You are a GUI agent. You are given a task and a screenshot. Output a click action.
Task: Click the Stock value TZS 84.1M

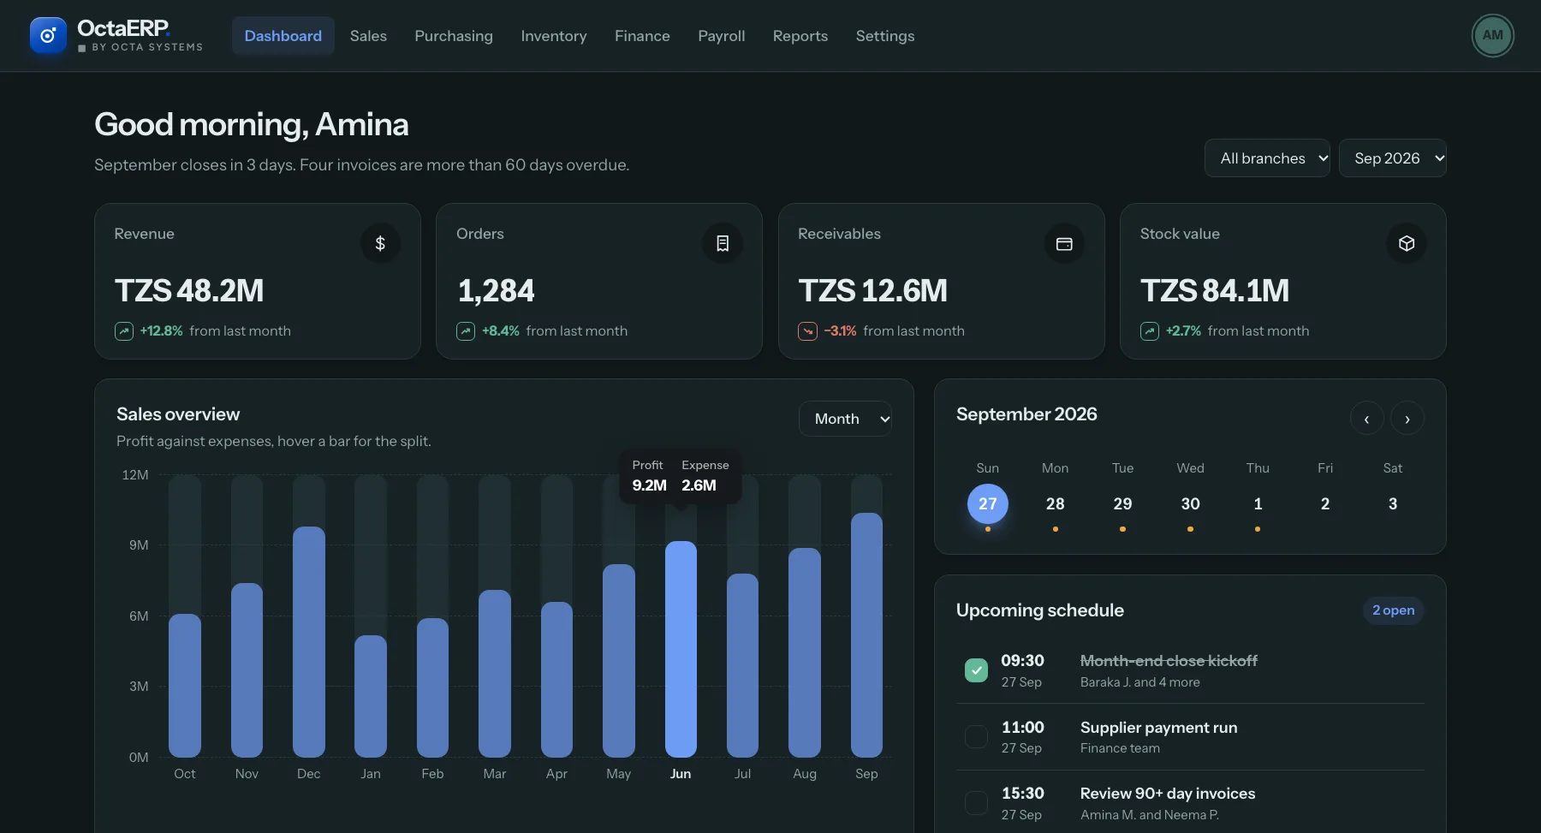tap(1215, 291)
